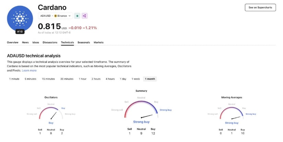
Task: Follow the Learn more link
Action: [x=29, y=70]
